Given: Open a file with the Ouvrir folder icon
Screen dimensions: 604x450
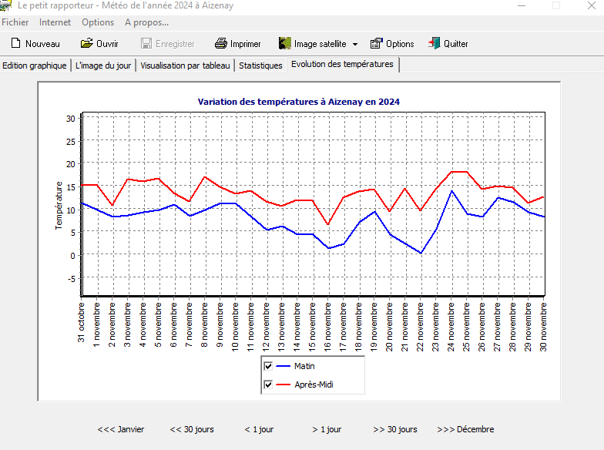Looking at the screenshot, I should 86,44.
